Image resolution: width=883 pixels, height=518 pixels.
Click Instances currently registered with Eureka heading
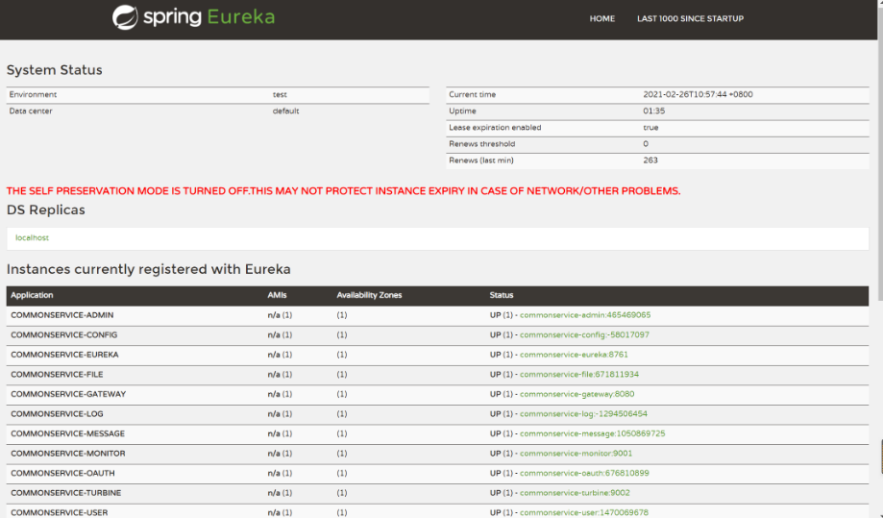tap(148, 269)
